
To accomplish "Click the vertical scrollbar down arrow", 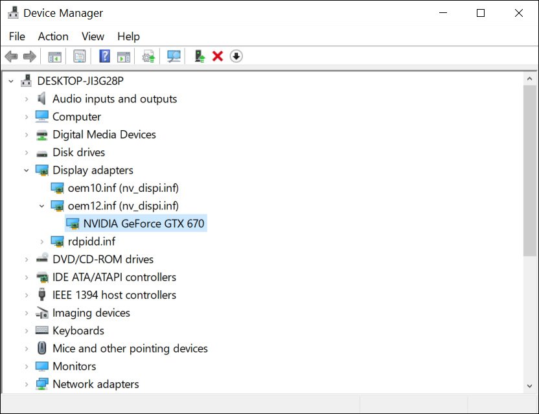I will point(529,385).
